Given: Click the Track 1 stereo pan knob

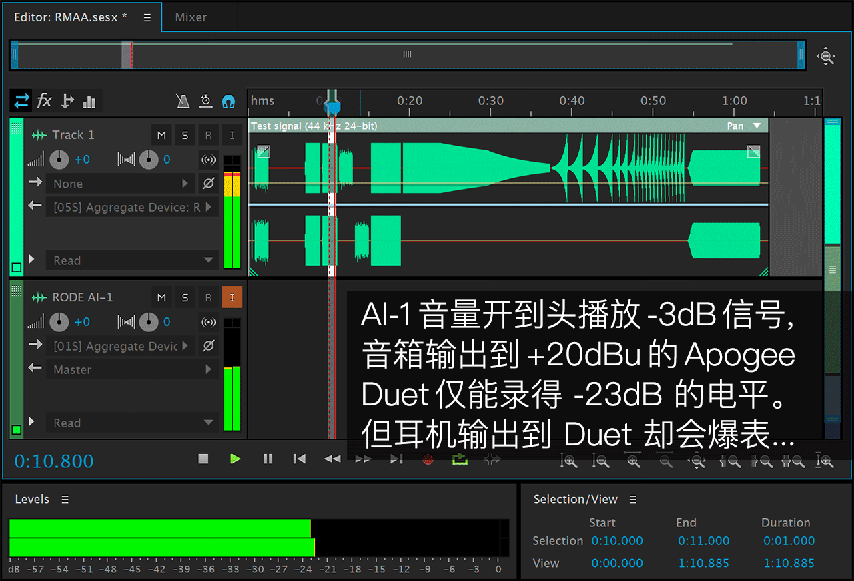Looking at the screenshot, I should 149,160.
